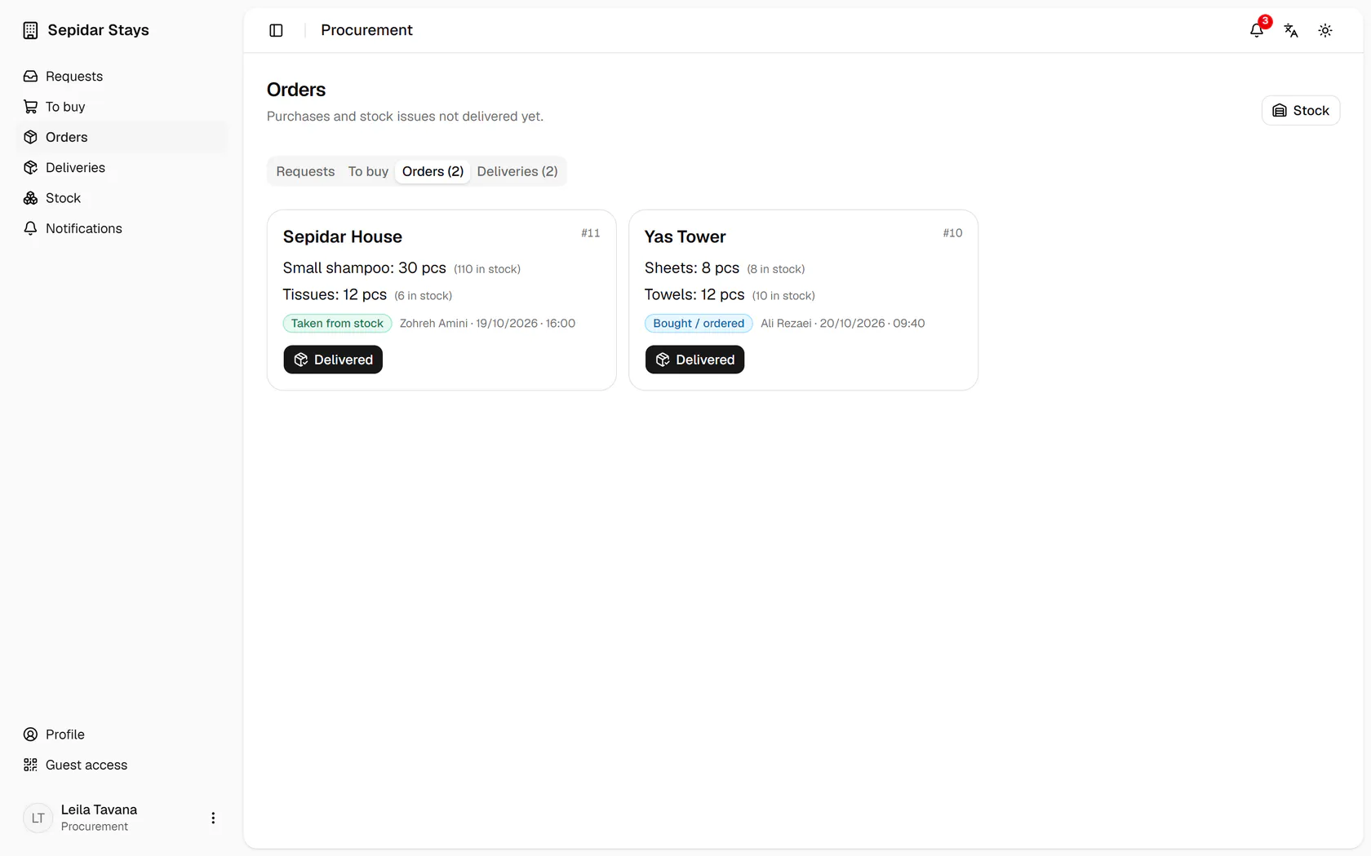Click Leila Tavana user name

click(99, 810)
